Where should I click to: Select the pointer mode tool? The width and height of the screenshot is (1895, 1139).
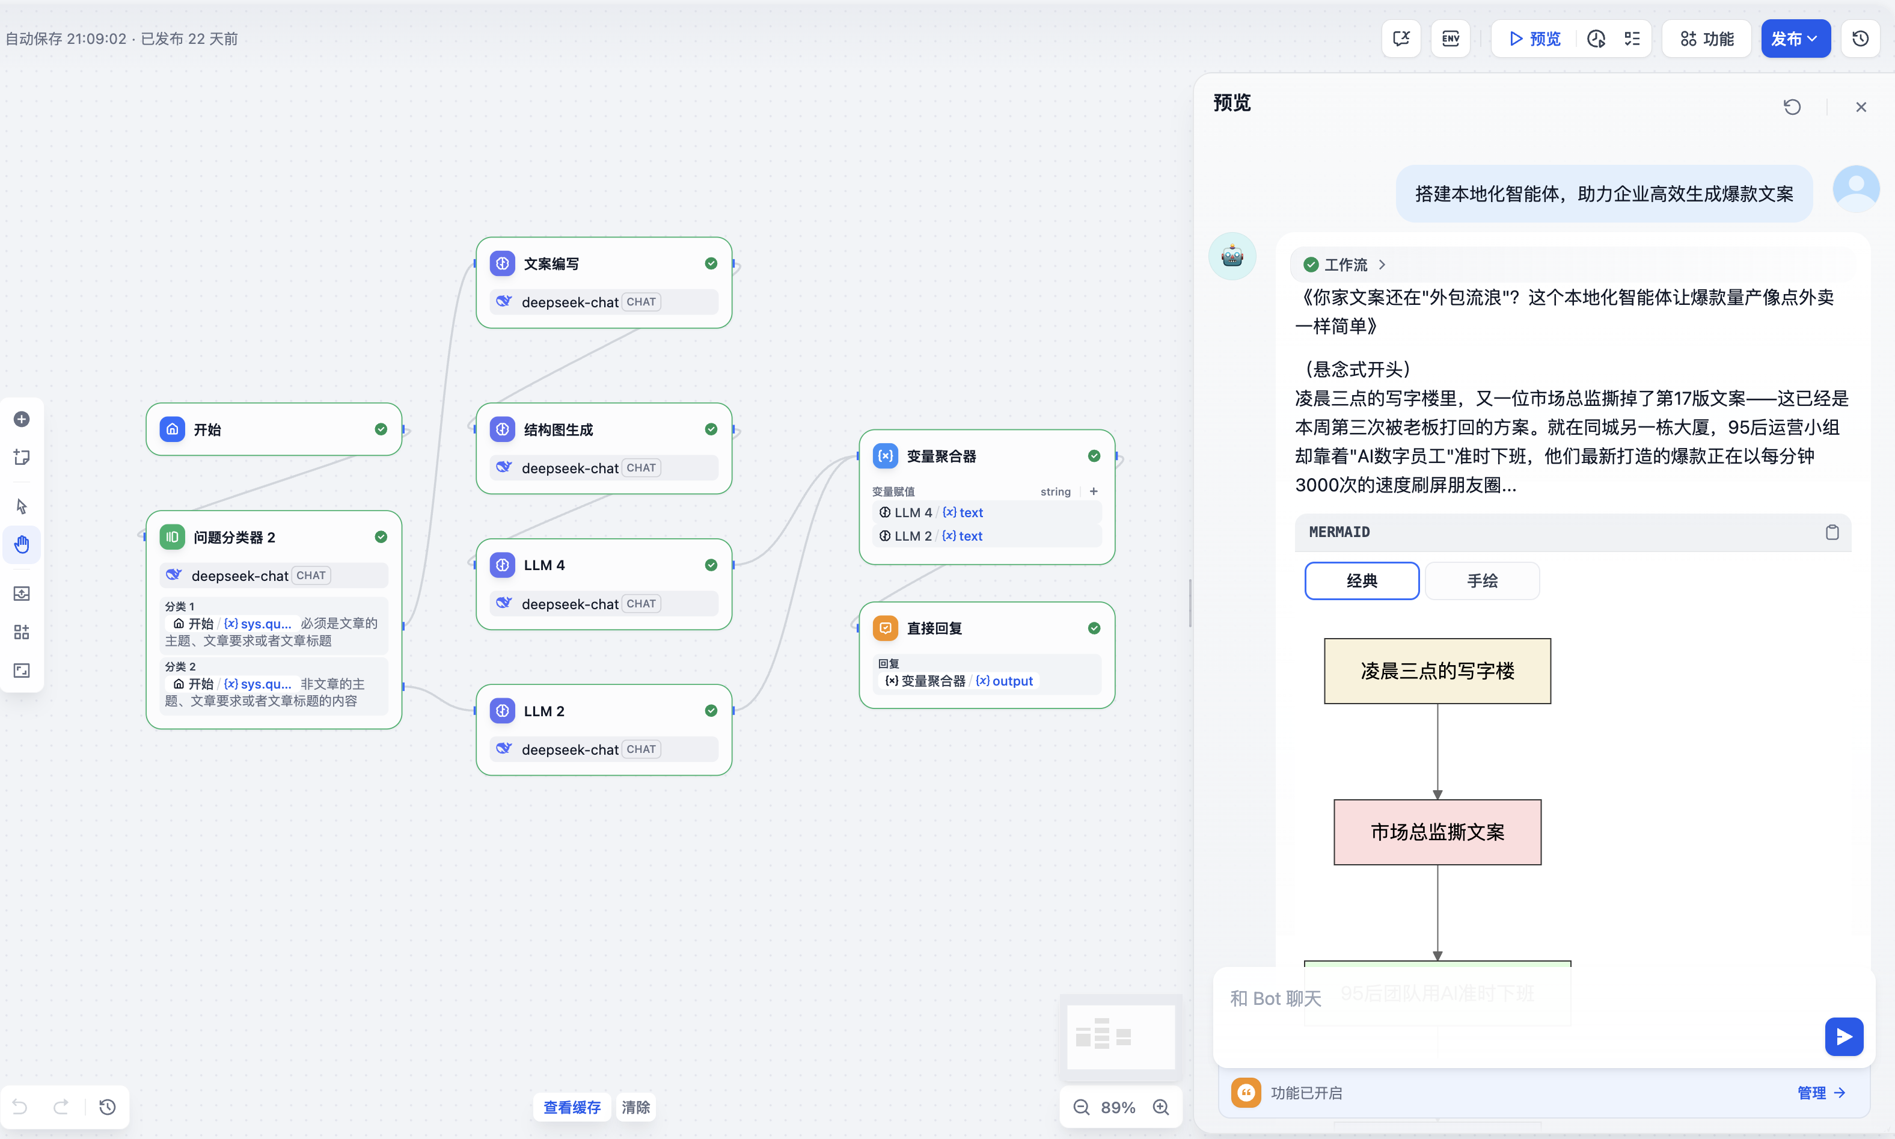tap(22, 506)
